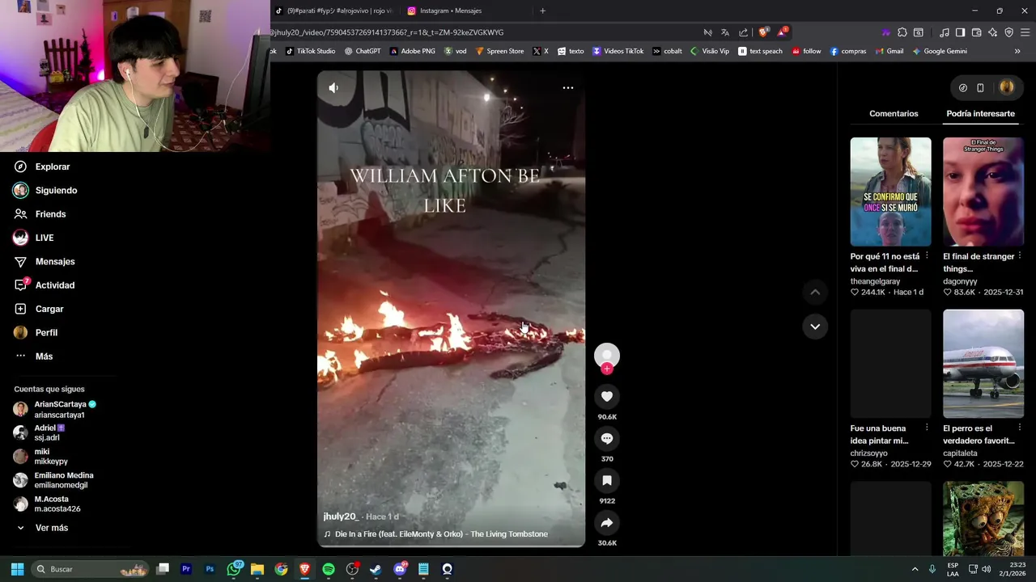This screenshot has height=582, width=1036.
Task: Follow jhuly20_ using the pink plus badge
Action: click(607, 369)
